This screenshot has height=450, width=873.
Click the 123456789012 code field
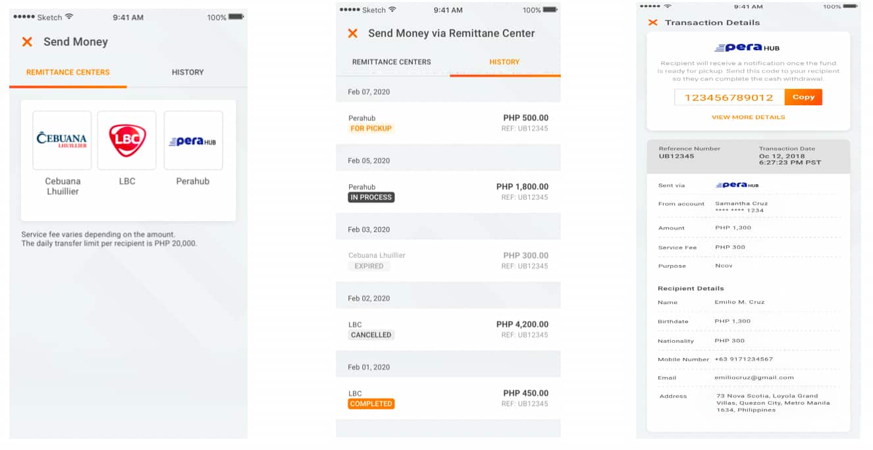729,97
